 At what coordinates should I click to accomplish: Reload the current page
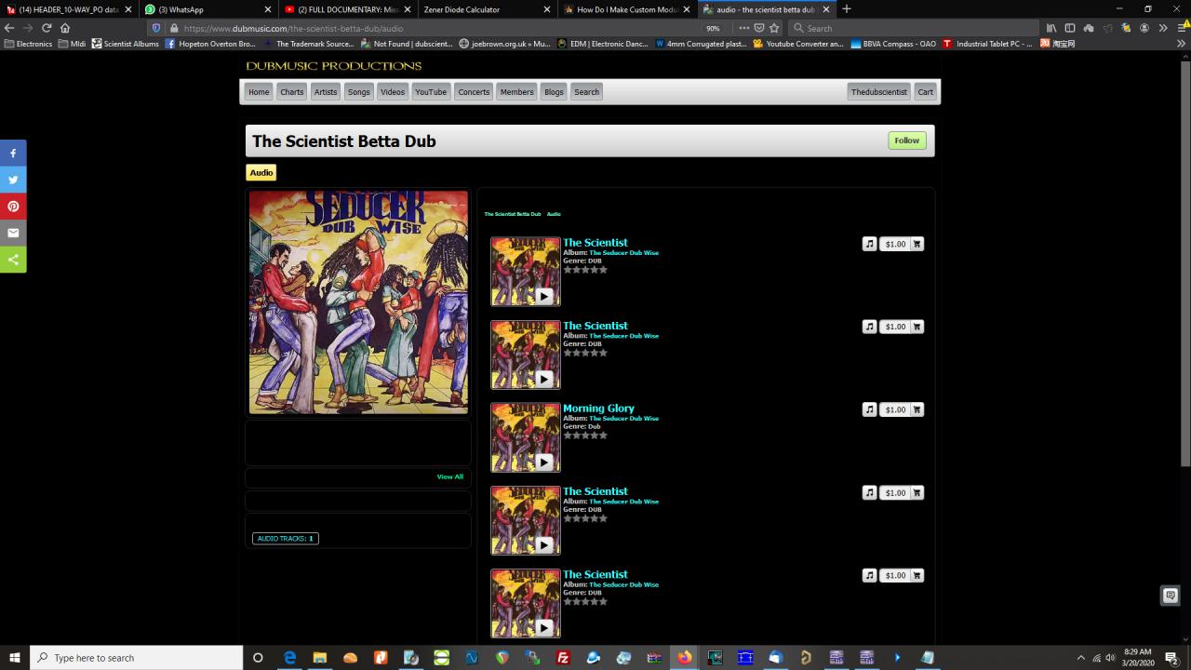46,28
